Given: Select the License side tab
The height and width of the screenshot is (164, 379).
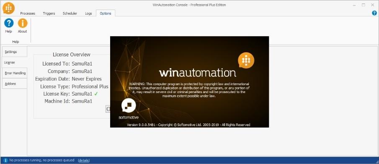Looking at the screenshot, I should coord(15,62).
